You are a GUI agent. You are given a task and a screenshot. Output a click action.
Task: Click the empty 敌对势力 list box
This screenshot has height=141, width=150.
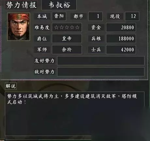point(101,72)
